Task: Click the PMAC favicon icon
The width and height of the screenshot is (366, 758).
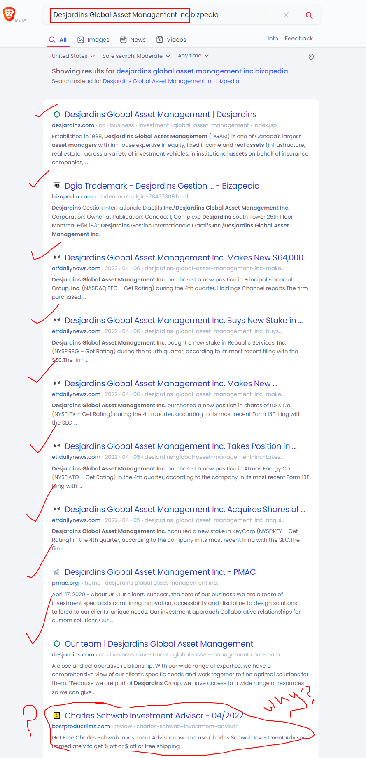Action: (x=57, y=572)
